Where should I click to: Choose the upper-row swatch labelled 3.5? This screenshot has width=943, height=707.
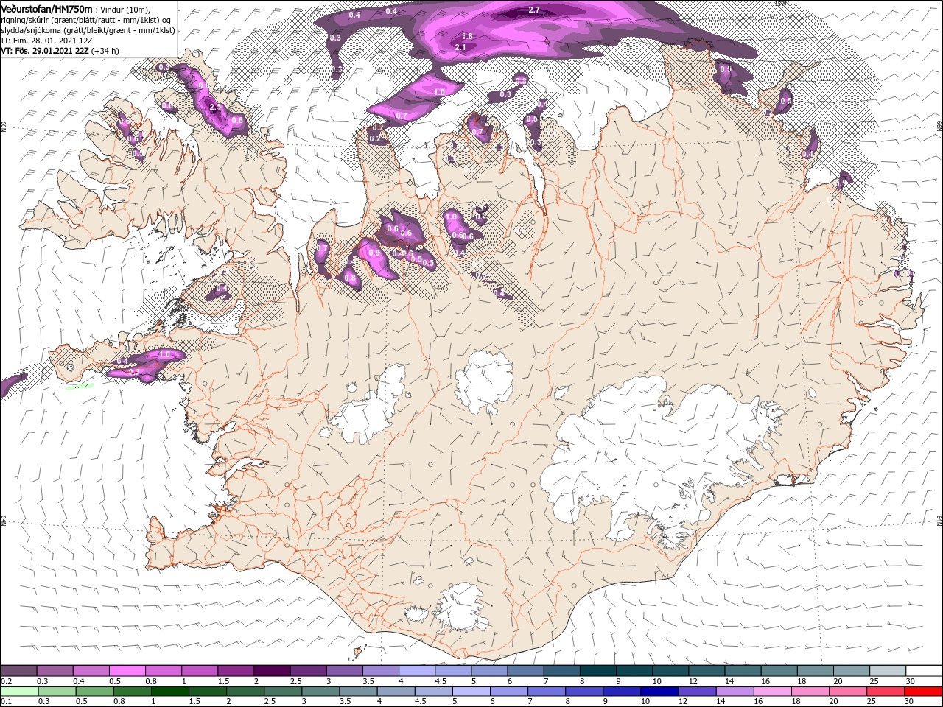coord(380,671)
